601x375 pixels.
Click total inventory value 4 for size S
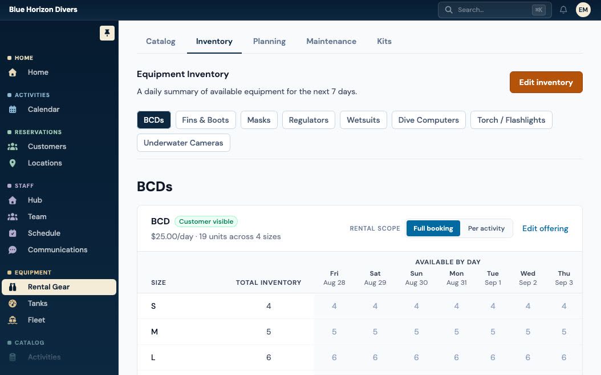point(269,307)
